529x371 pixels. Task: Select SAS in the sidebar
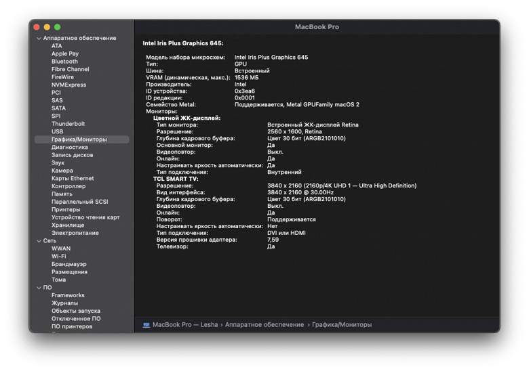[x=57, y=100]
